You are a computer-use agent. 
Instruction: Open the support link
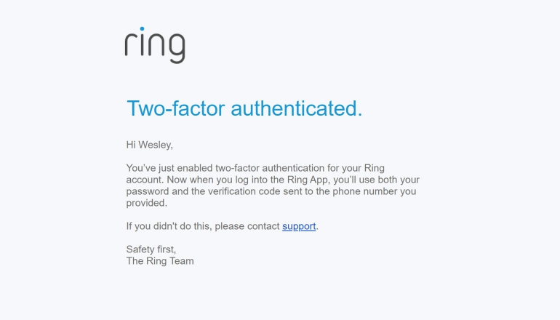(x=299, y=226)
